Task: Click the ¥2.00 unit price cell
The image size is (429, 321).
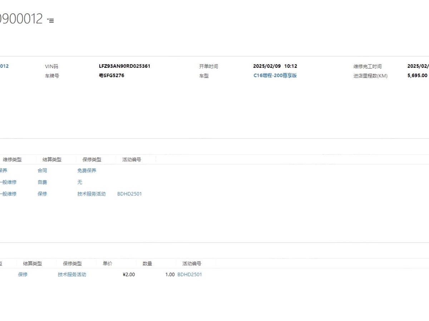Action: [x=129, y=275]
